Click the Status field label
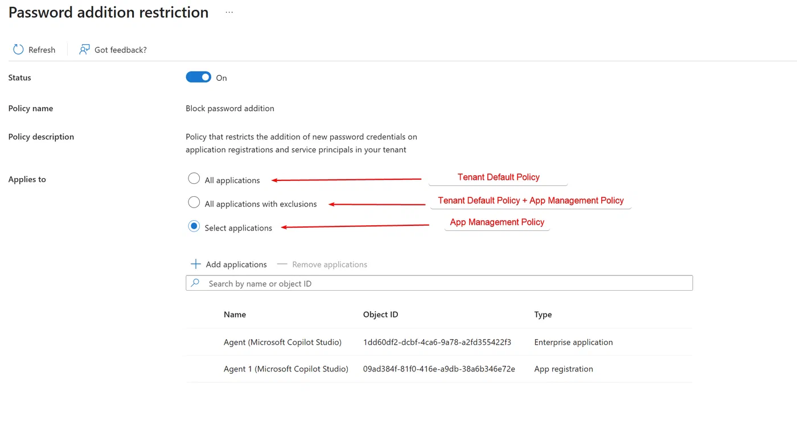The height and width of the screenshot is (446, 797). [19, 78]
